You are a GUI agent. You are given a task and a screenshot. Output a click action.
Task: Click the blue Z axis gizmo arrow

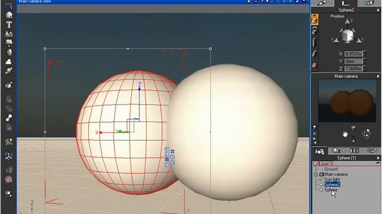(139, 89)
